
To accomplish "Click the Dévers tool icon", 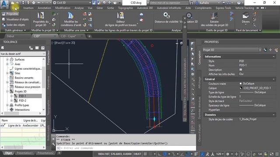I will tap(245, 16).
